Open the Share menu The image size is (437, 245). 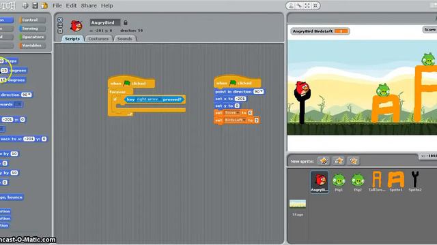[x=89, y=5]
